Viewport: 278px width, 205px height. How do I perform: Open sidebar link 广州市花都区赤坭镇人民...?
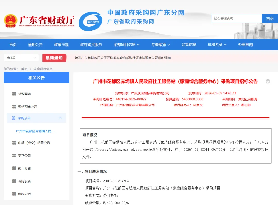(x=35, y=131)
